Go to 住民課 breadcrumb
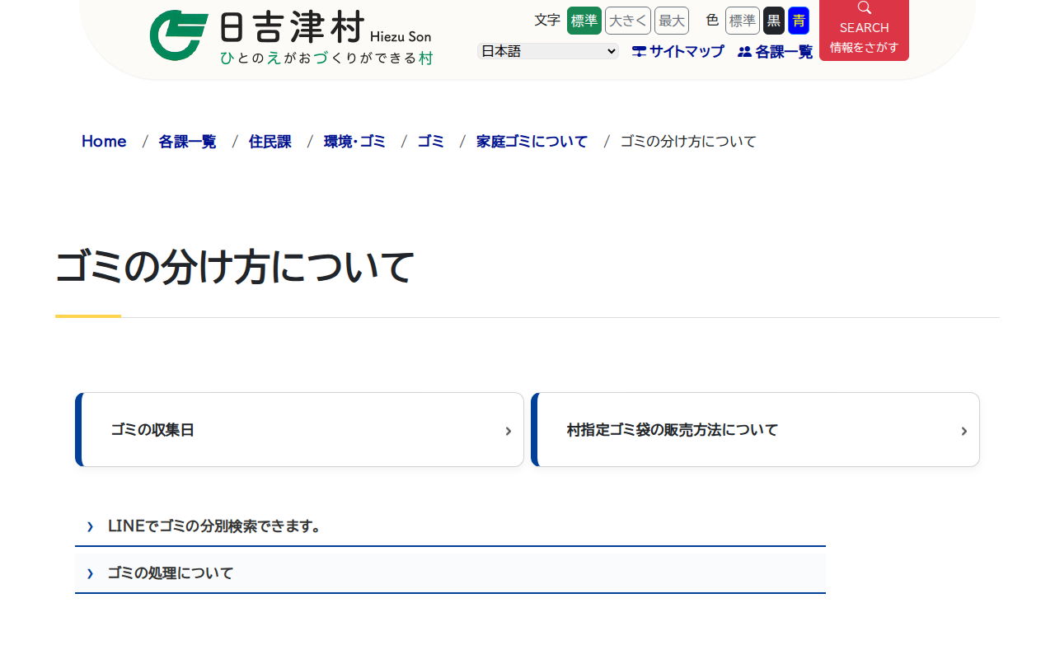This screenshot has width=1055, height=659. 270,141
